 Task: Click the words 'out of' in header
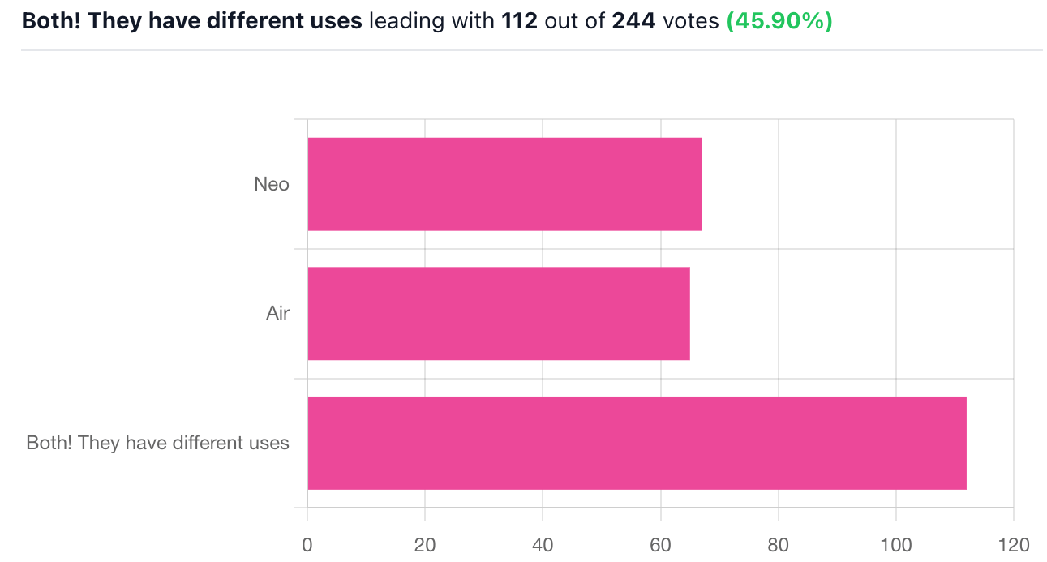pos(575,21)
